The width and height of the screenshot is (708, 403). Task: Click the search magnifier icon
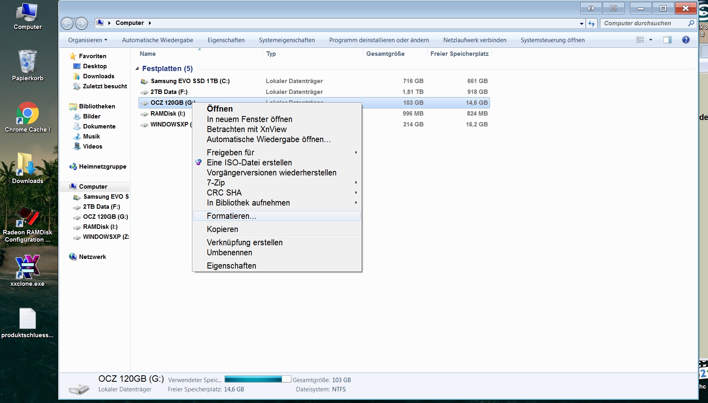(x=691, y=23)
